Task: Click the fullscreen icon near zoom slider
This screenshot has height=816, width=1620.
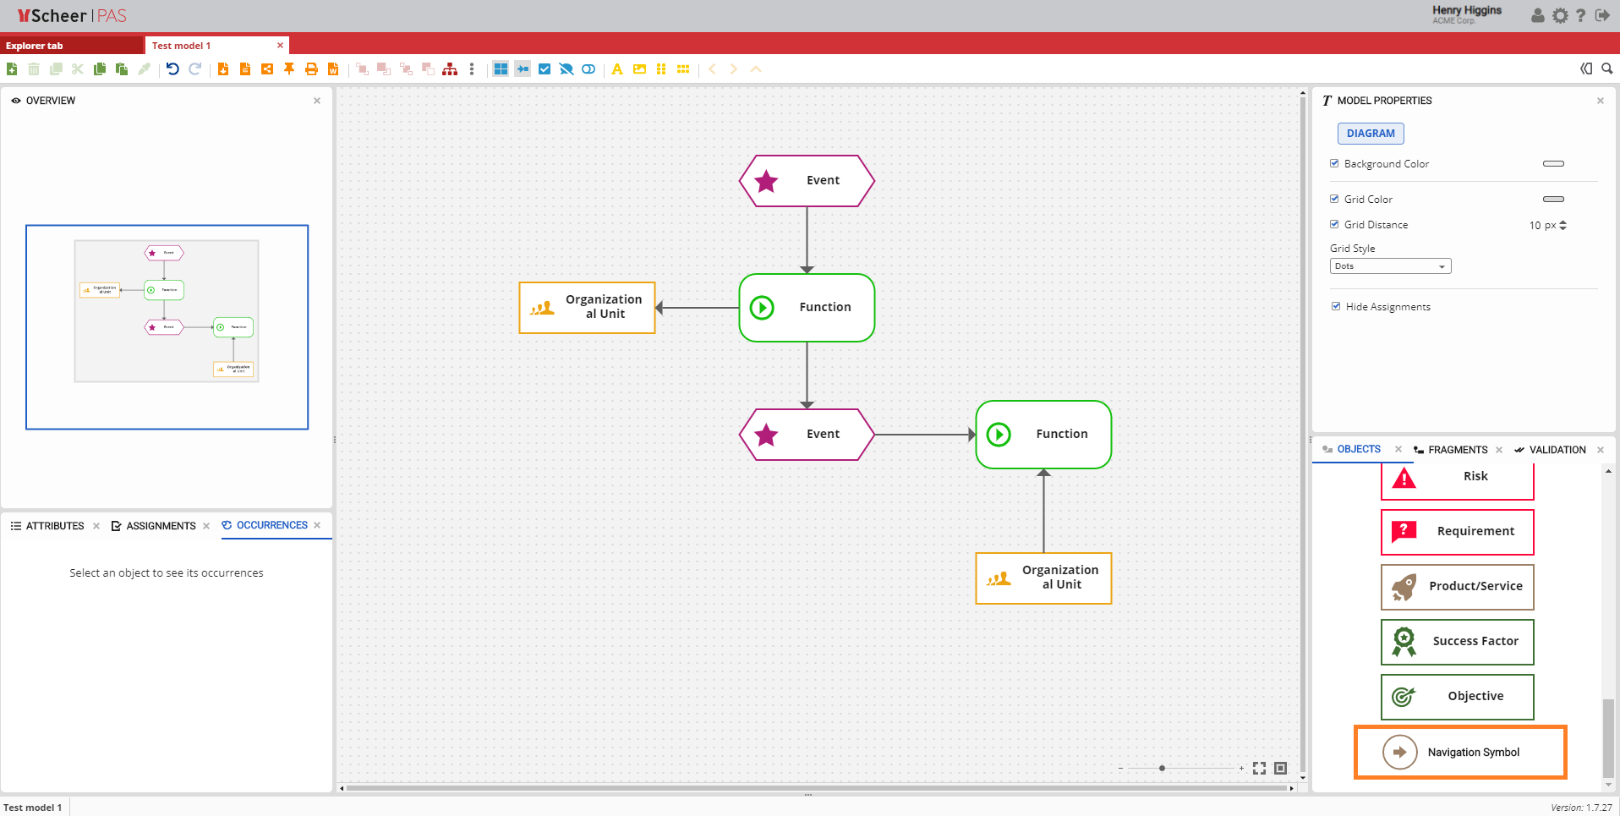Action: [1259, 768]
